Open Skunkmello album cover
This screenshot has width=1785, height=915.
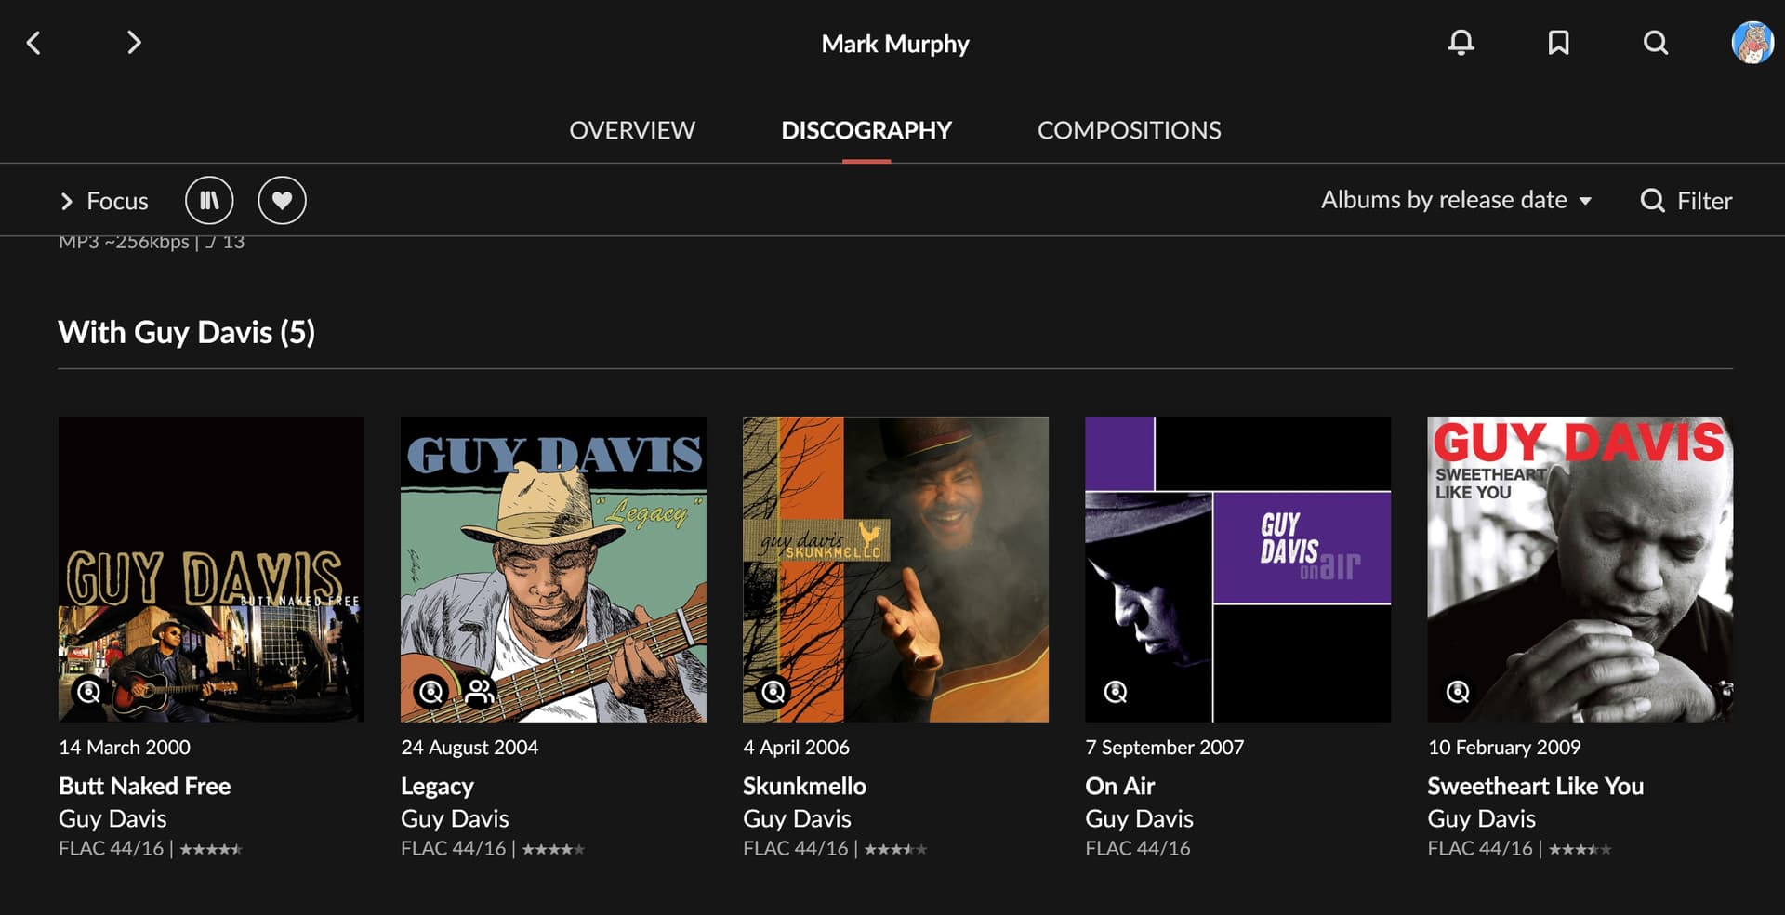[x=895, y=569]
